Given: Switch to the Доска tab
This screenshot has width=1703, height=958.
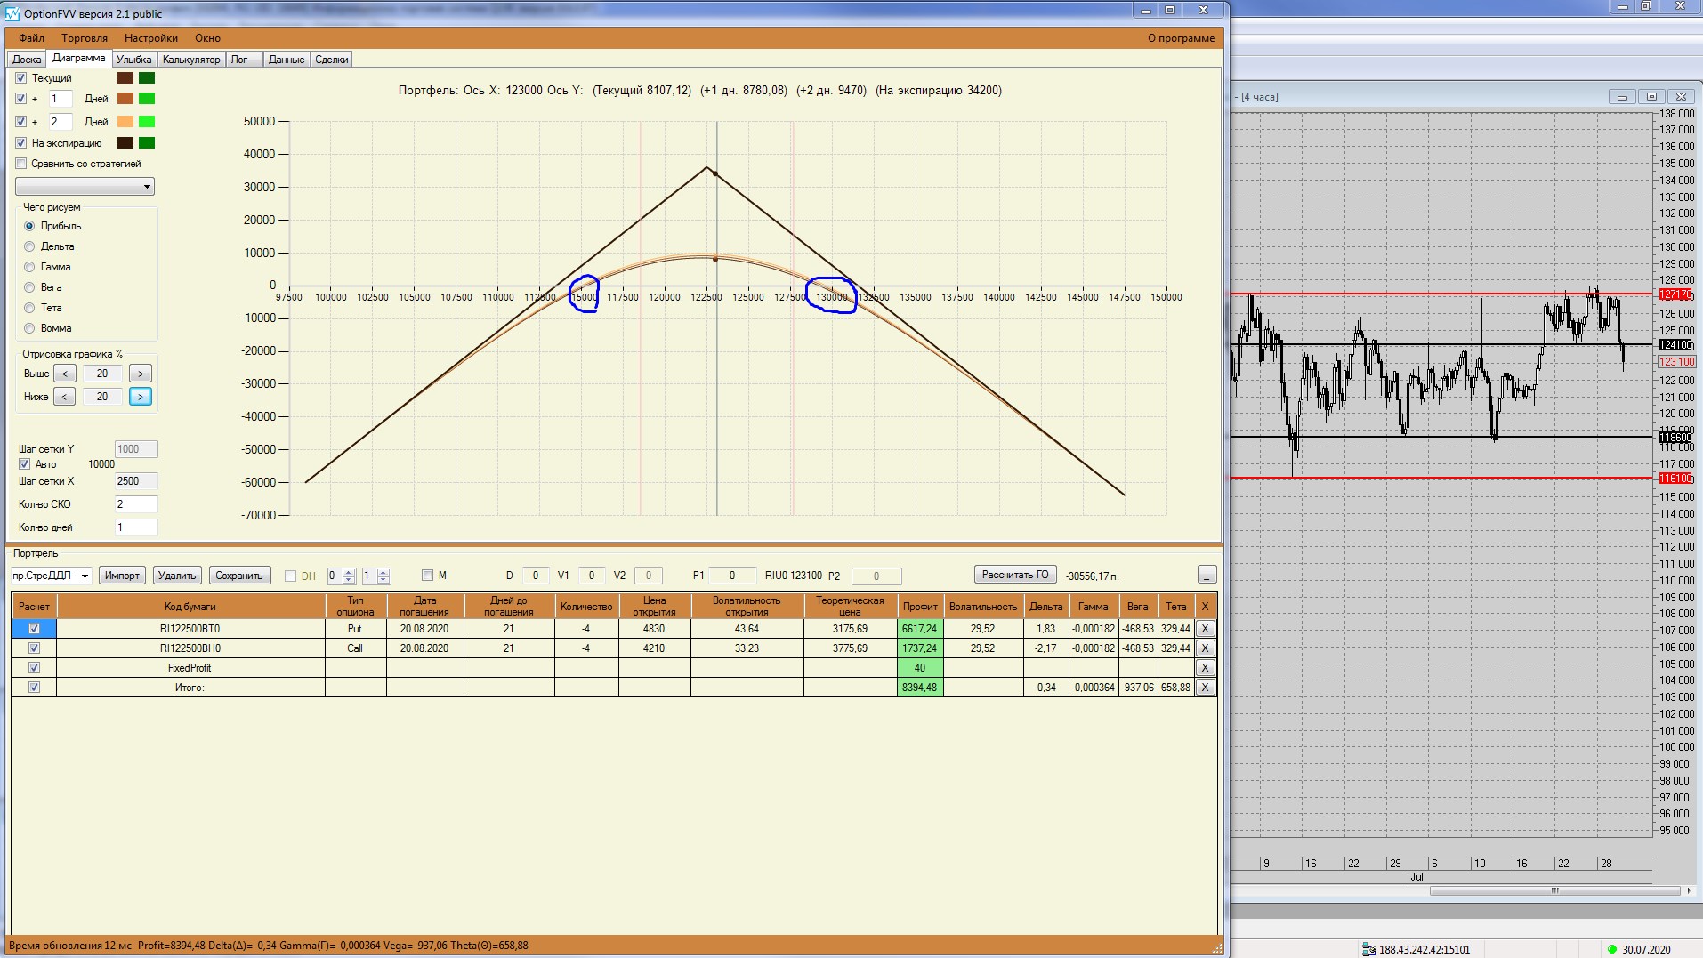Looking at the screenshot, I should (27, 60).
